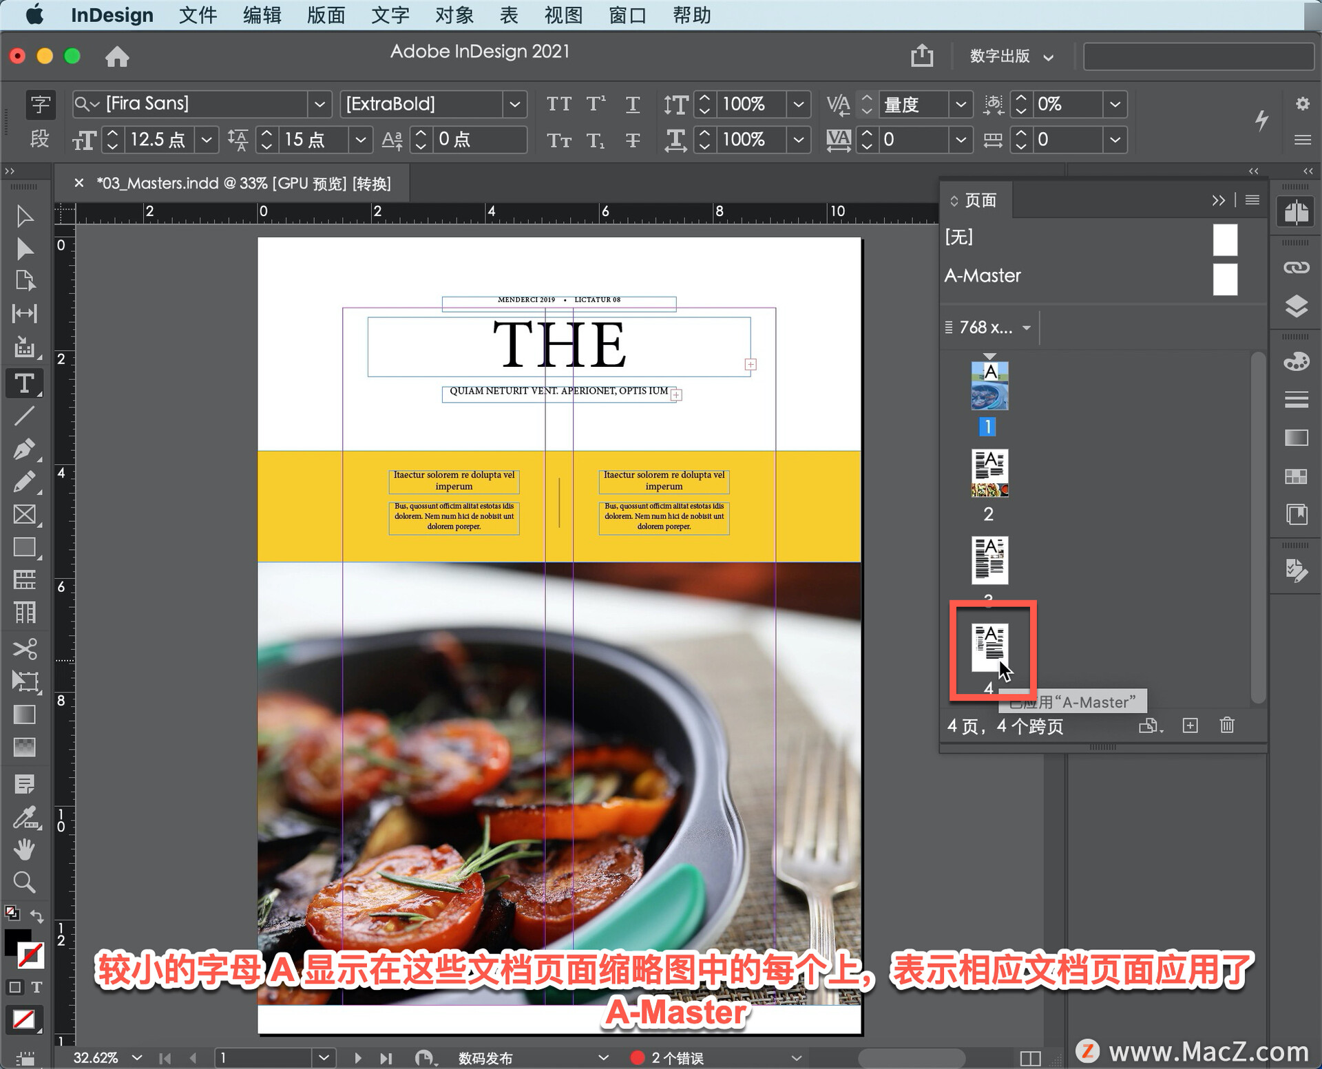Viewport: 1322px width, 1069px height.
Task: Open the Fira Sans font dropdown
Action: [319, 104]
